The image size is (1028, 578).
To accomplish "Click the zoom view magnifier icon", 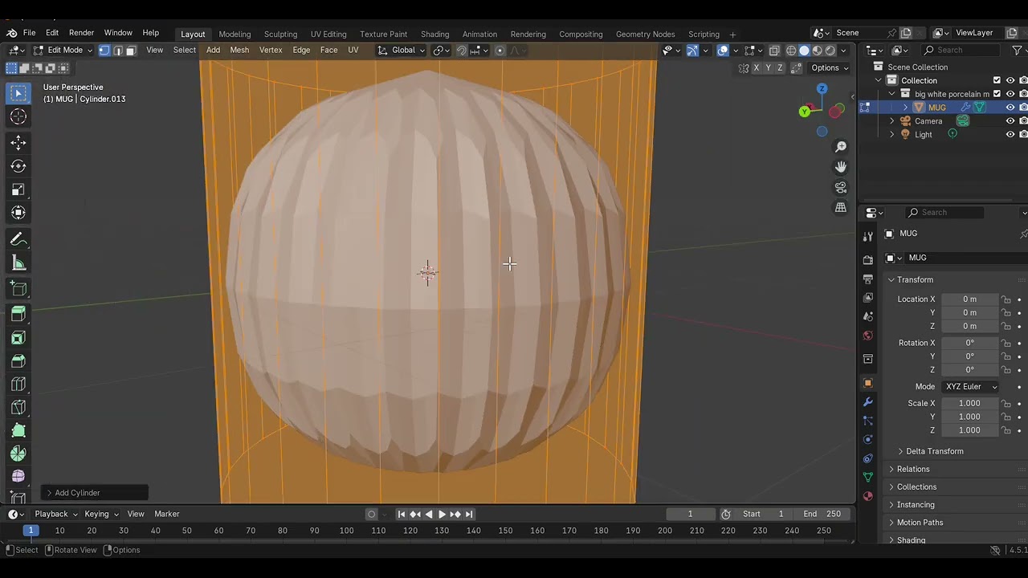I will [x=841, y=147].
